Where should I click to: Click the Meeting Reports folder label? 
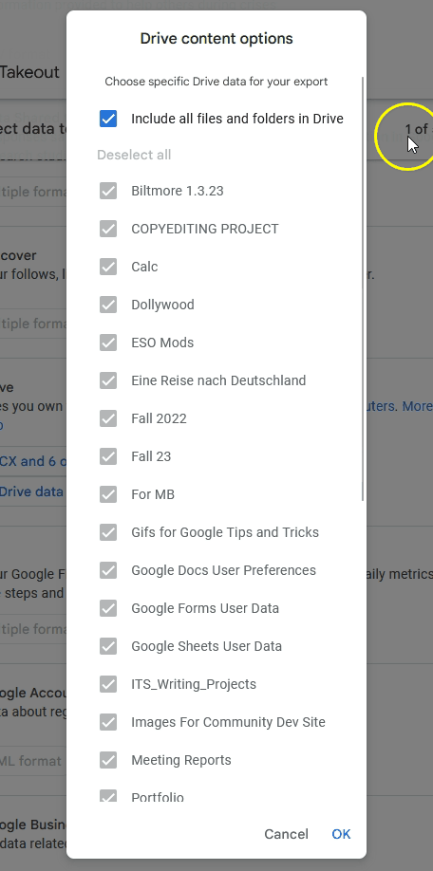181,760
